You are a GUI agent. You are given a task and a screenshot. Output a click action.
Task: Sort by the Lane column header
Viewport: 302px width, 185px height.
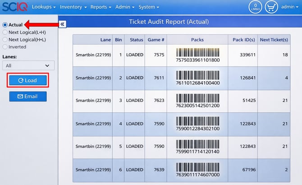coord(93,40)
